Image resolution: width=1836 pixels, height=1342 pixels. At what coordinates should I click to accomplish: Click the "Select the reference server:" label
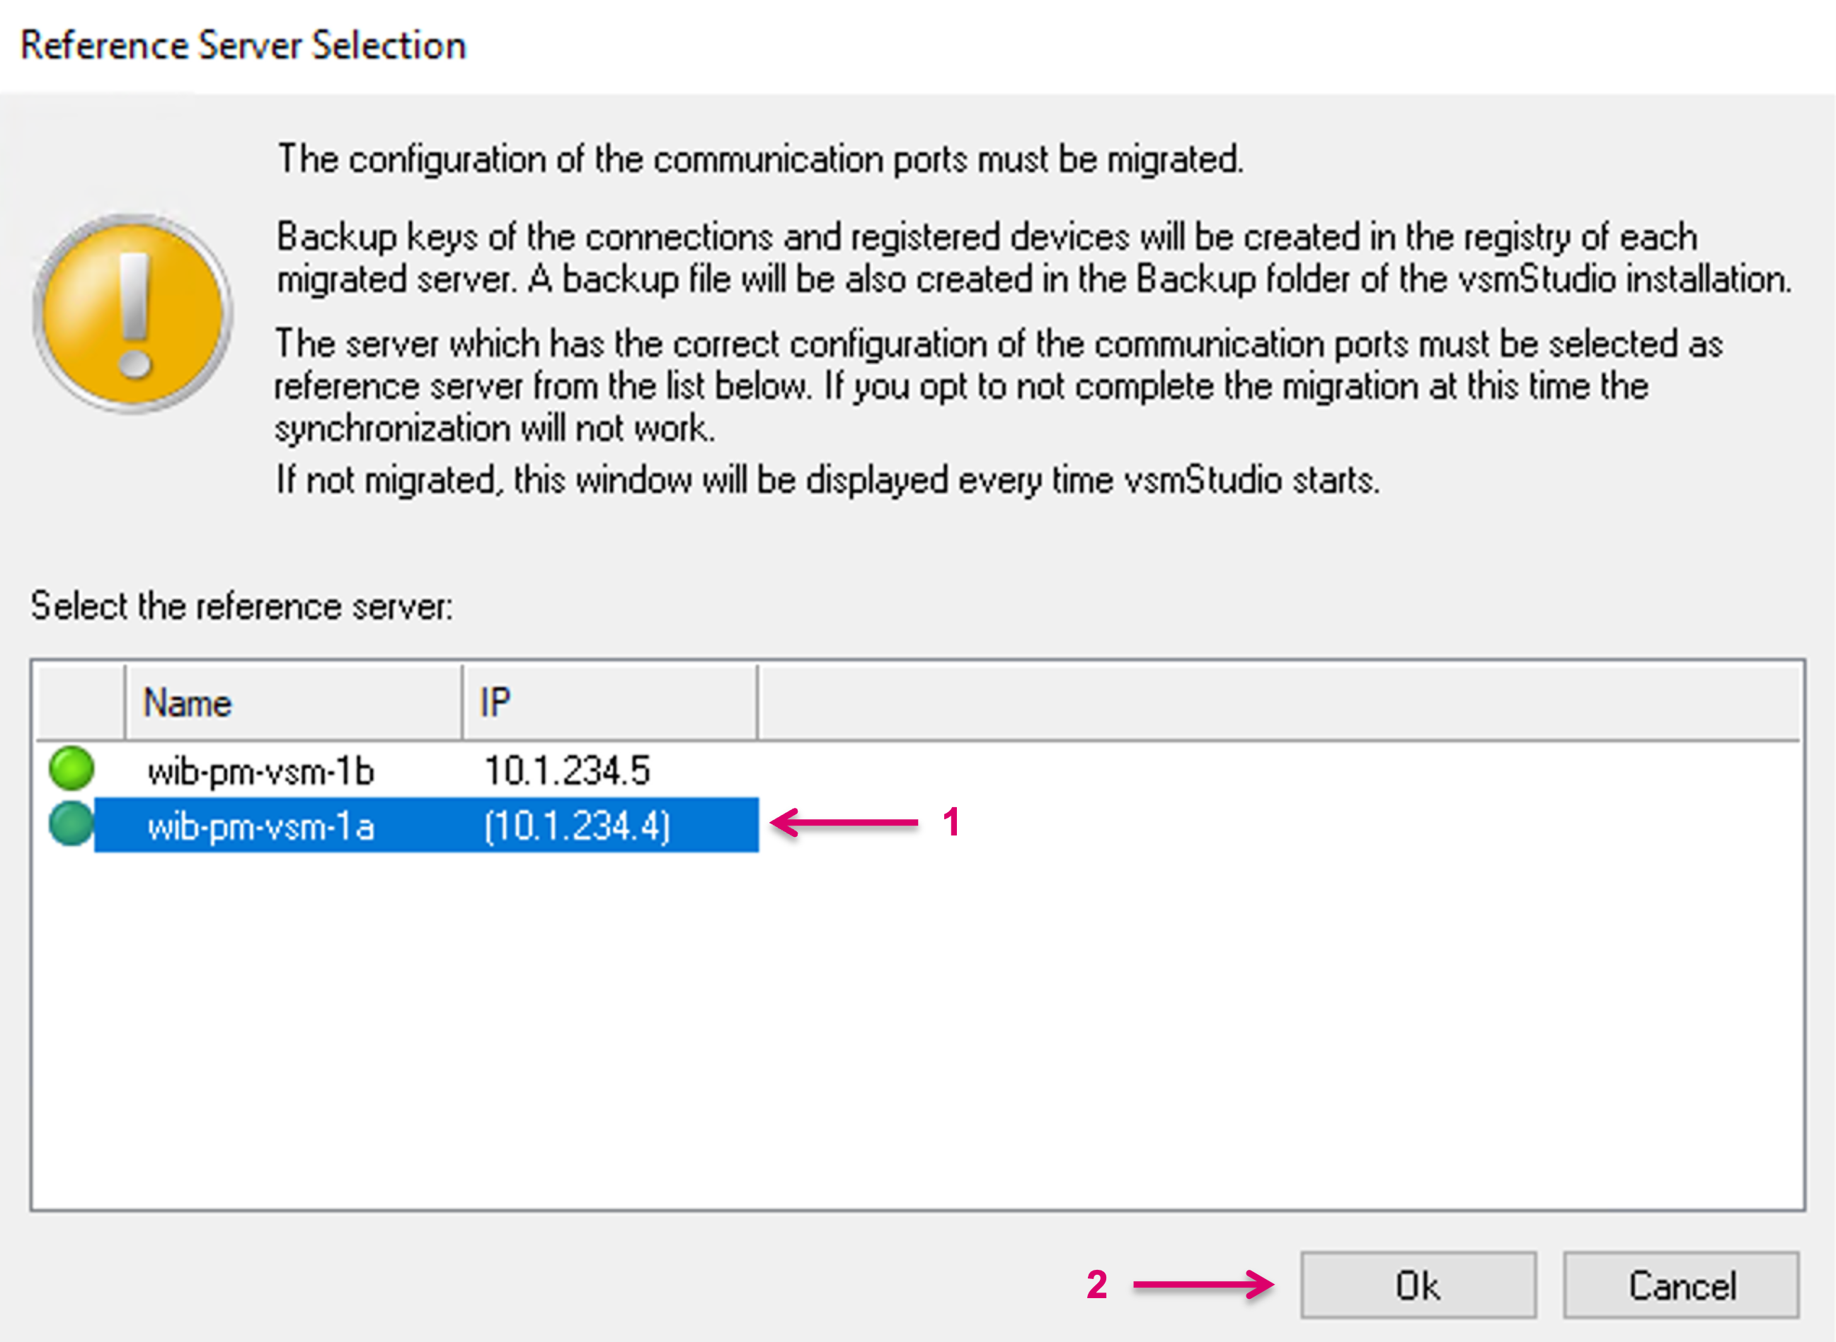pyautogui.click(x=241, y=607)
